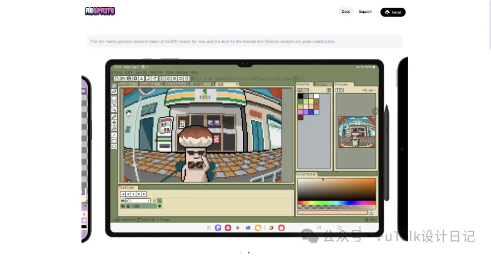Open the Edit menu
The height and width of the screenshot is (256, 491).
[129, 72]
